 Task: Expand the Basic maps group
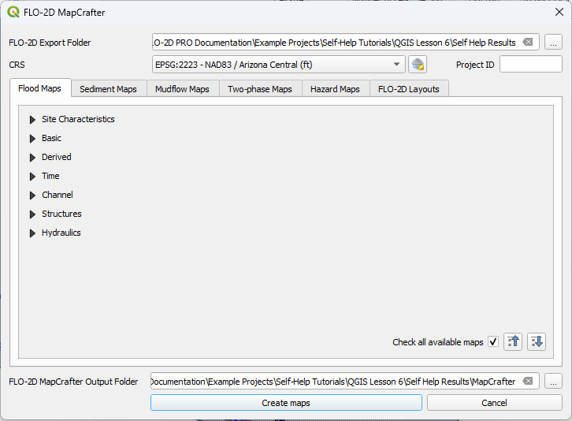[33, 139]
